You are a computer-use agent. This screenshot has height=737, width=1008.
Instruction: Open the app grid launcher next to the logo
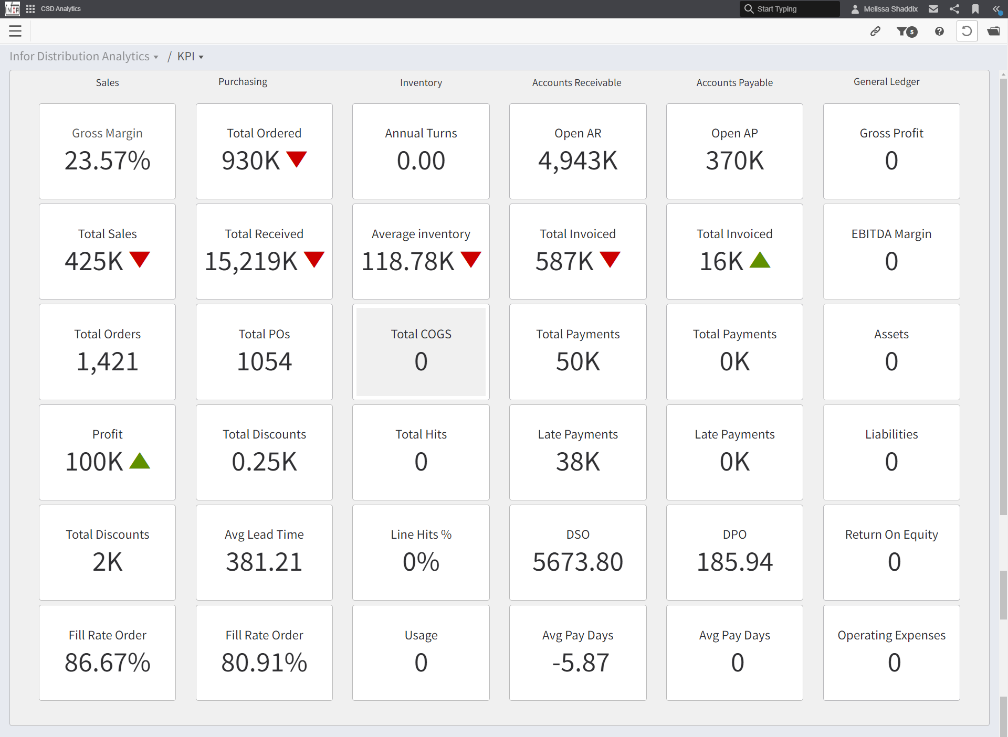click(30, 8)
